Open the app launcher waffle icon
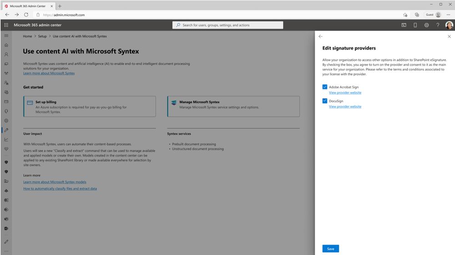455x255 pixels. (x=6, y=25)
